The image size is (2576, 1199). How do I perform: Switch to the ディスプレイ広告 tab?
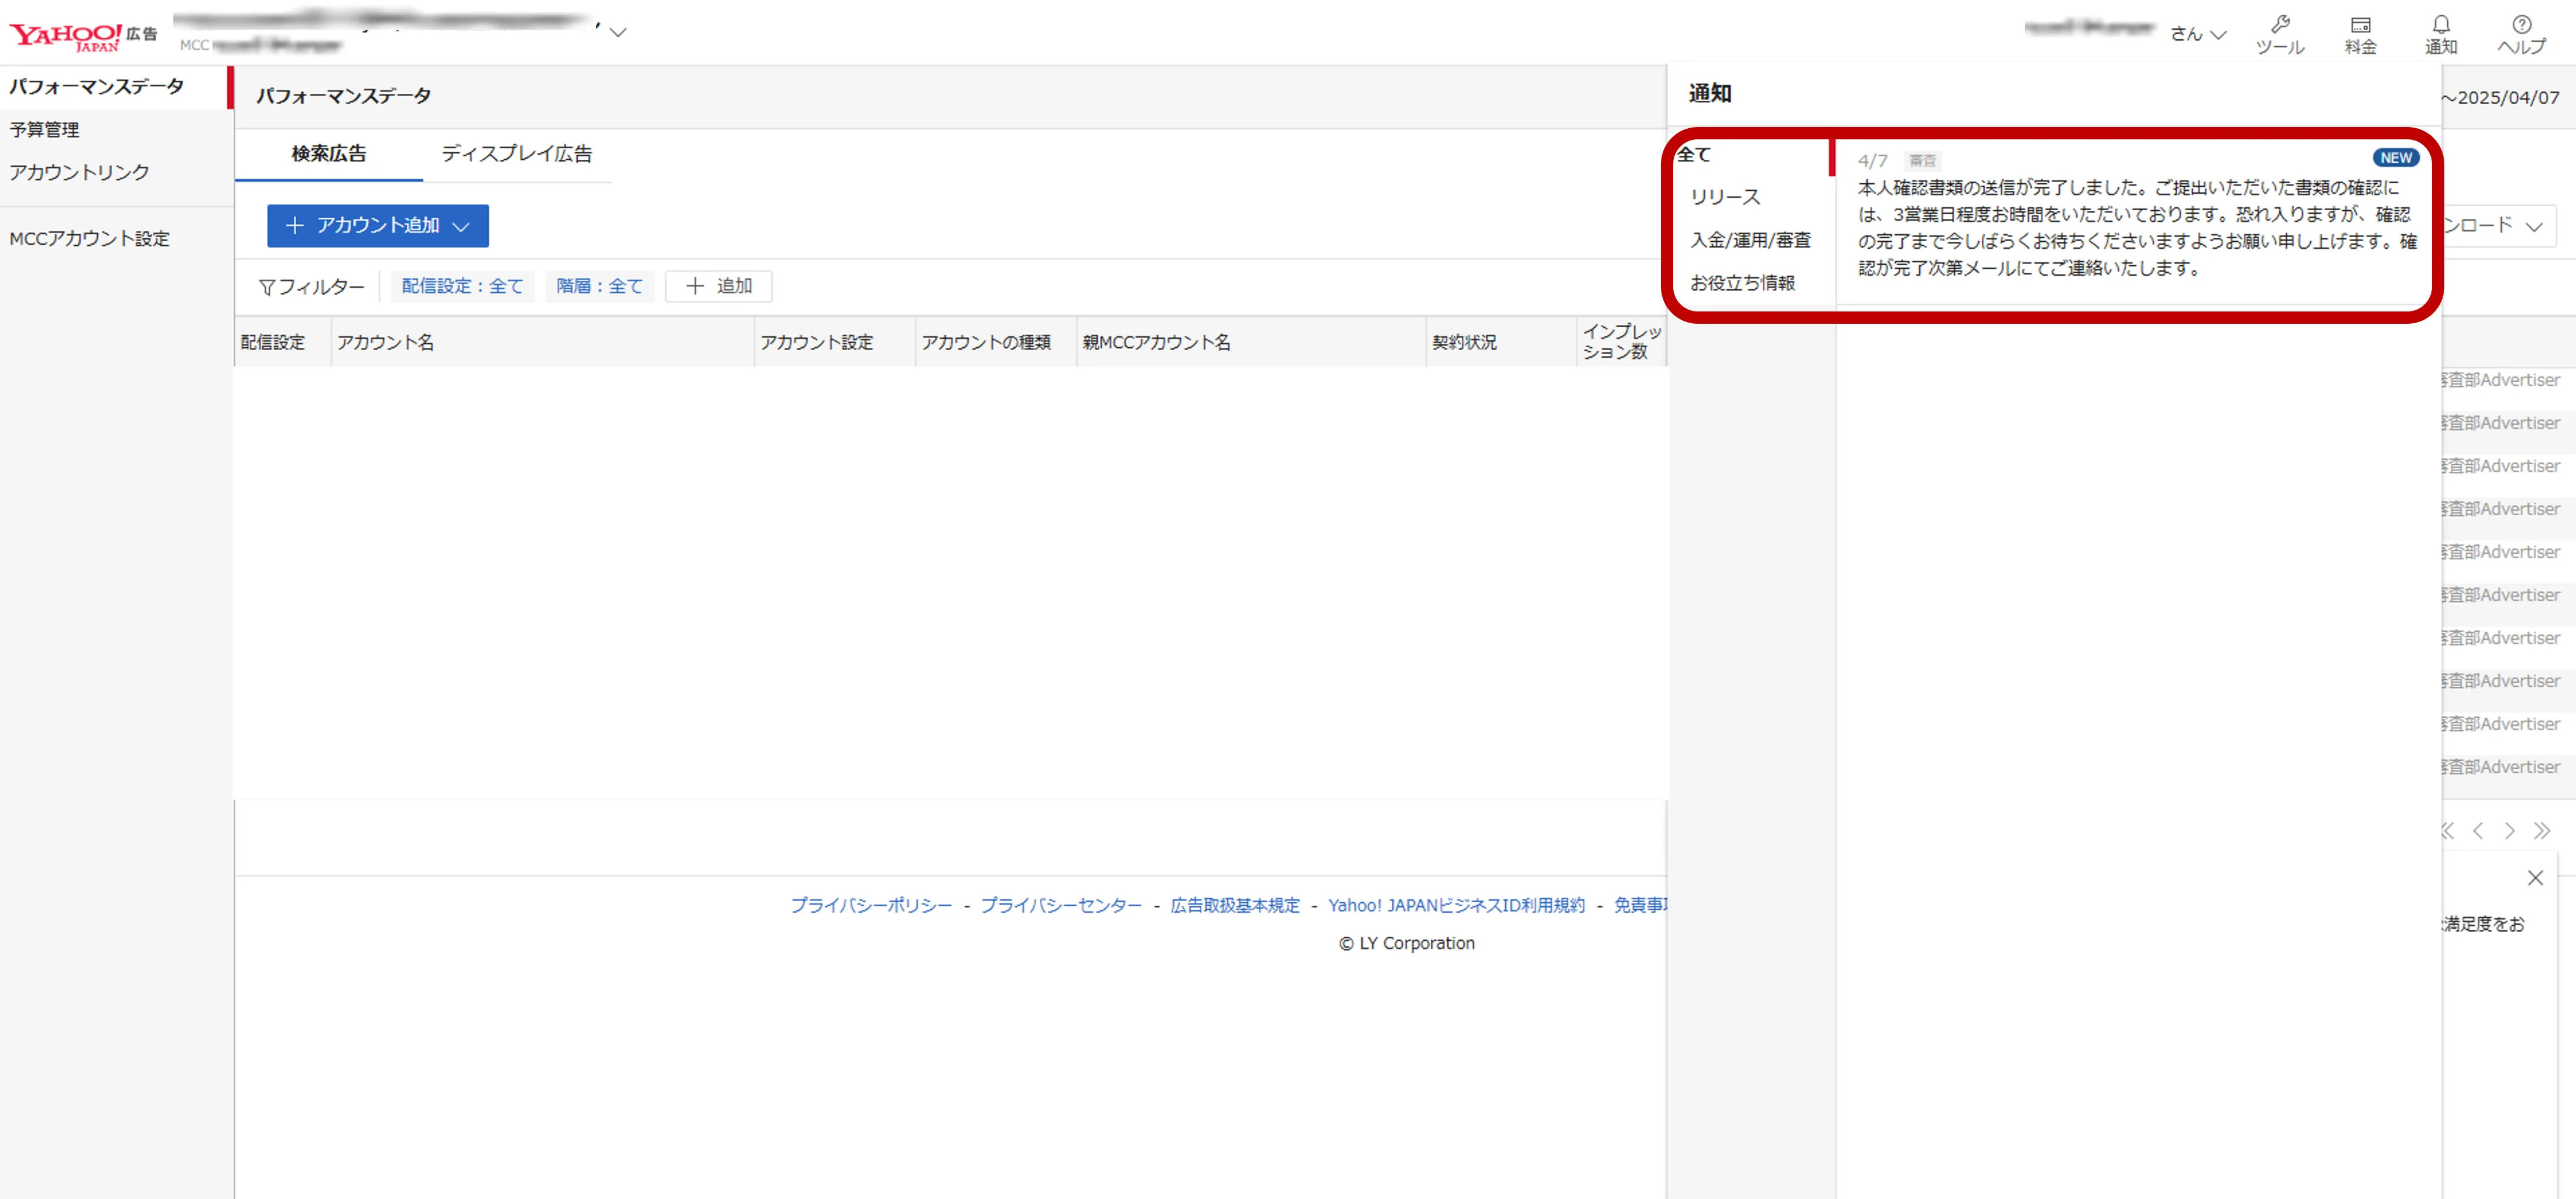(x=516, y=154)
